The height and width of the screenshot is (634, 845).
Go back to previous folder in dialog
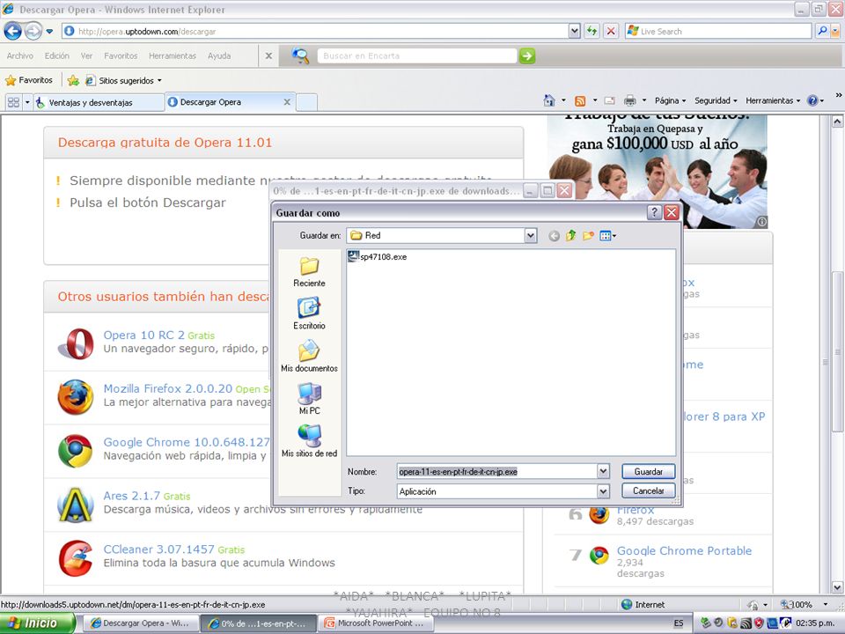pos(554,236)
